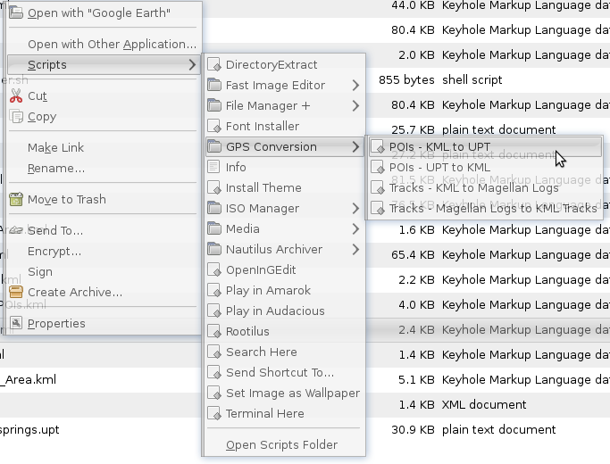
Task: Click the 44.0 KB file size cell
Action: coord(413,5)
